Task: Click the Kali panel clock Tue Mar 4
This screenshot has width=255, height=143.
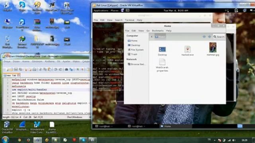Action: [176, 11]
